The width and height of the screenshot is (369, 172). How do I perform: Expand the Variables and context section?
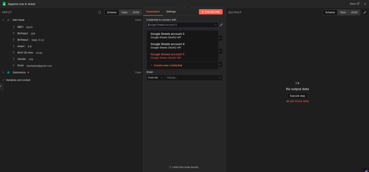[3, 80]
